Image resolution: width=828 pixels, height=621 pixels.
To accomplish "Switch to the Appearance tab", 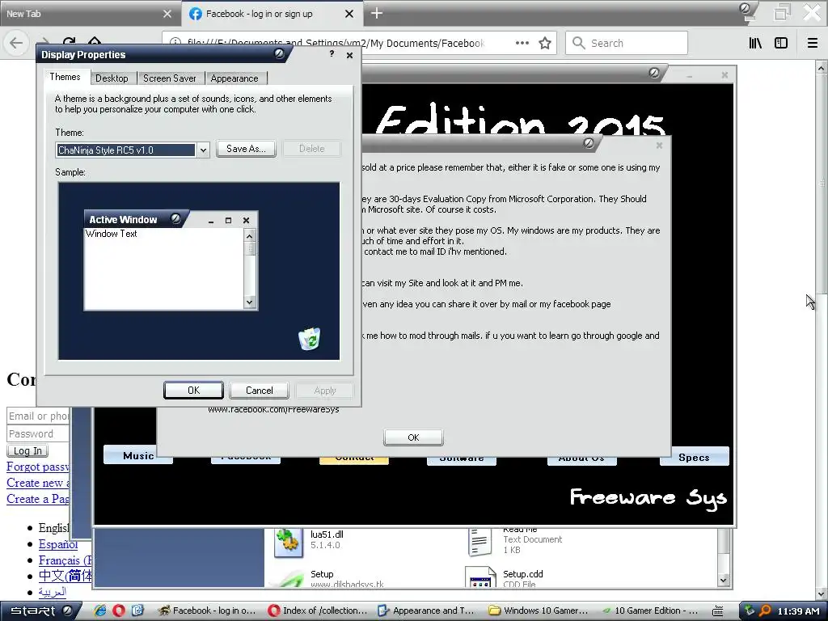I will tap(234, 78).
